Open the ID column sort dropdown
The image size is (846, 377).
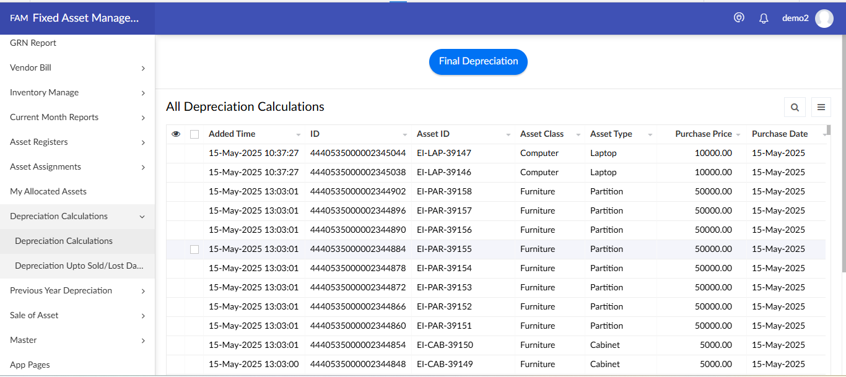tap(405, 134)
